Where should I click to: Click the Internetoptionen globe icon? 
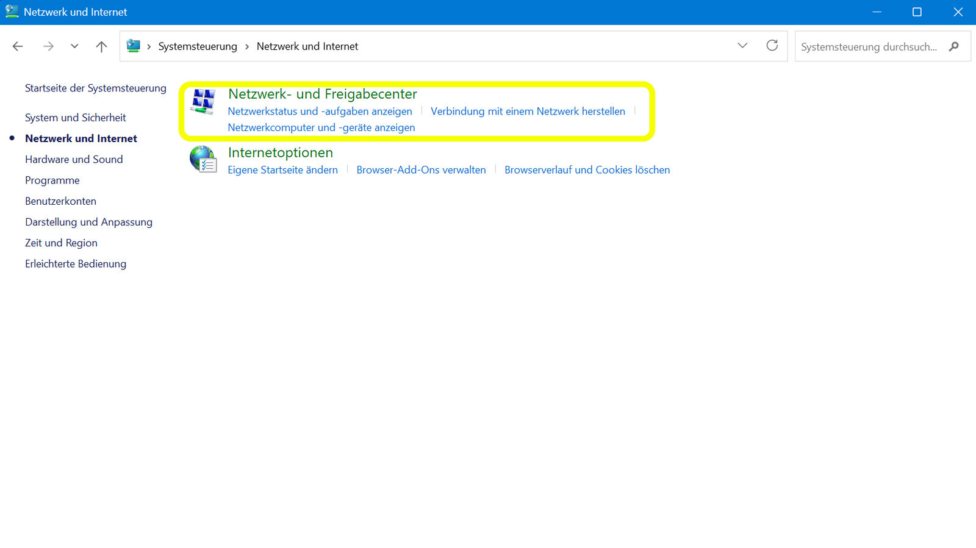click(203, 159)
